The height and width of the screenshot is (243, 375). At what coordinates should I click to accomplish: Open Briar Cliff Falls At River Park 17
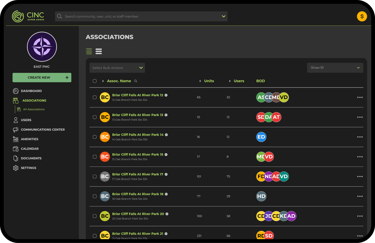click(x=138, y=174)
